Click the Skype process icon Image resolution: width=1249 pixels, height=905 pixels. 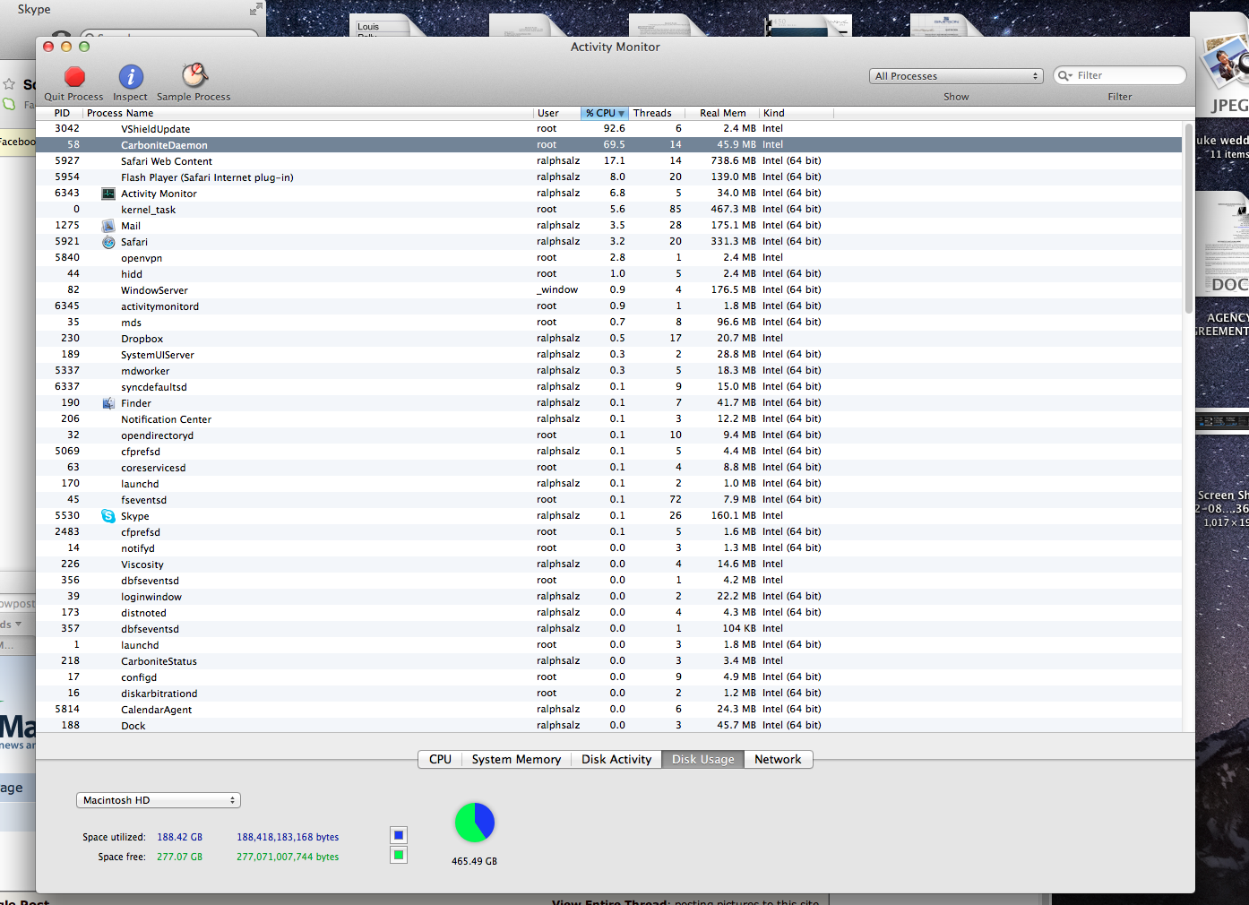[x=108, y=516]
